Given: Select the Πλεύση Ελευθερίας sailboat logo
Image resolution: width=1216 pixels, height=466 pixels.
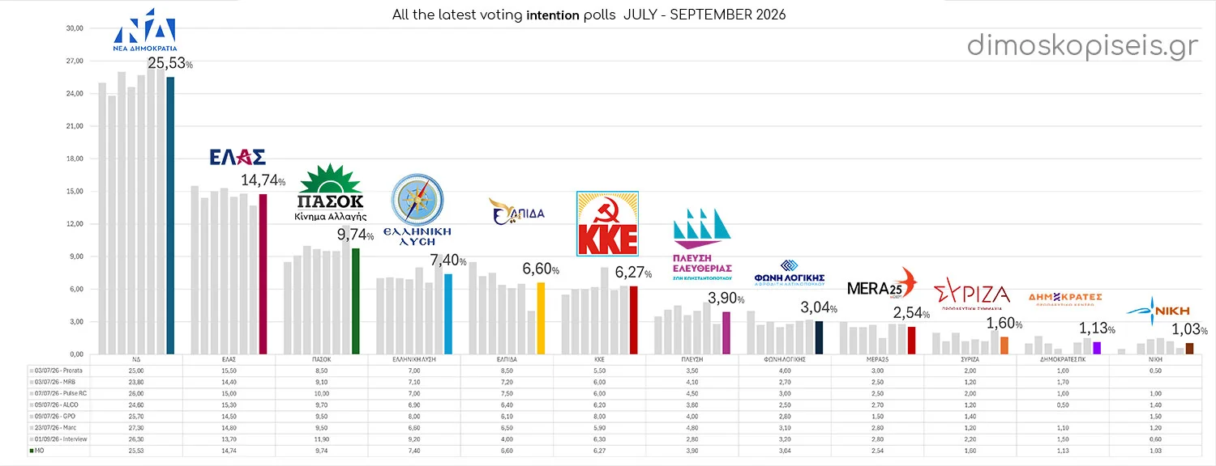Looking at the screenshot, I should tap(702, 243).
